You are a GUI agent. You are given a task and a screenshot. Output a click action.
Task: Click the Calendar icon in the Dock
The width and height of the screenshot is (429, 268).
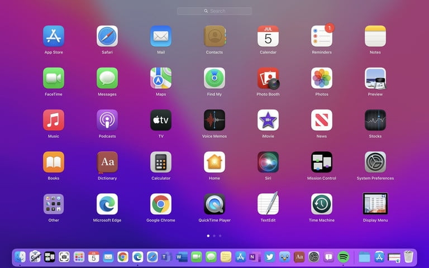[94, 257]
